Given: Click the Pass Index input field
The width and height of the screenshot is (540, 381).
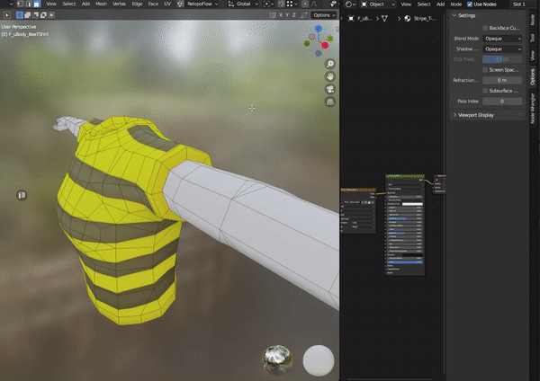Looking at the screenshot, I should pyautogui.click(x=502, y=102).
